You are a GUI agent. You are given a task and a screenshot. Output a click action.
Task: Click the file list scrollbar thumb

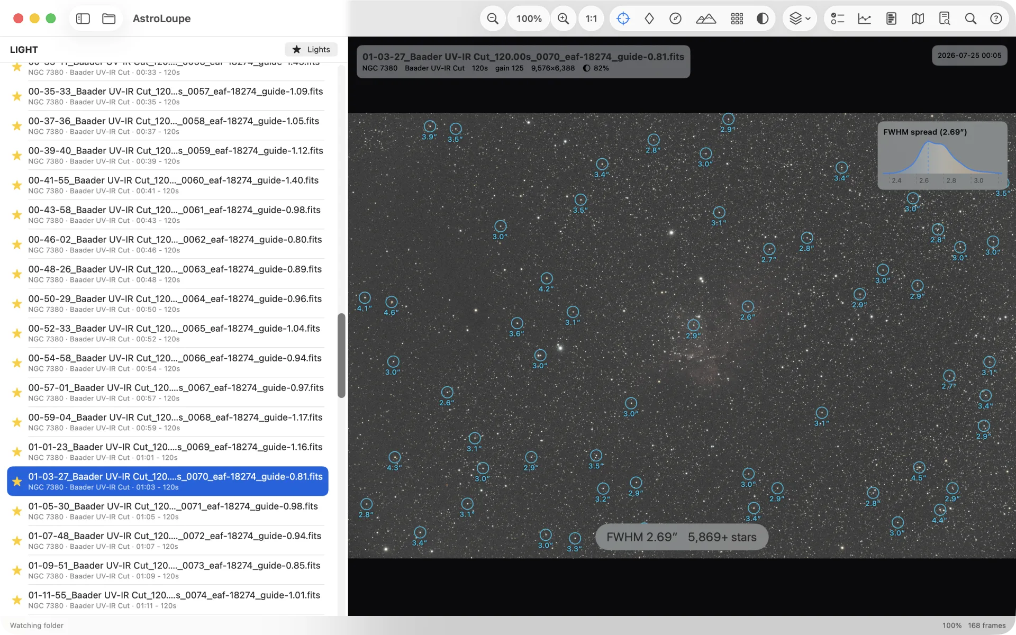(341, 356)
